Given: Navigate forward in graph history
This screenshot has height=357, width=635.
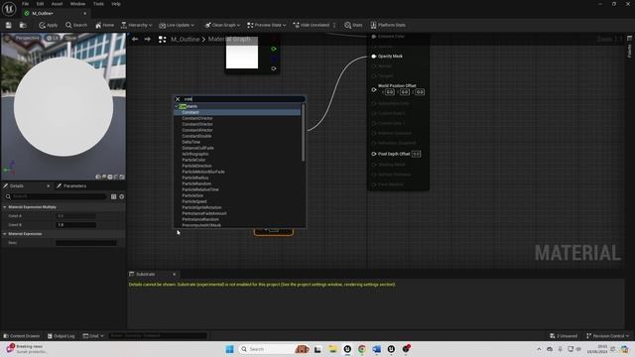Looking at the screenshot, I should tap(148, 40).
